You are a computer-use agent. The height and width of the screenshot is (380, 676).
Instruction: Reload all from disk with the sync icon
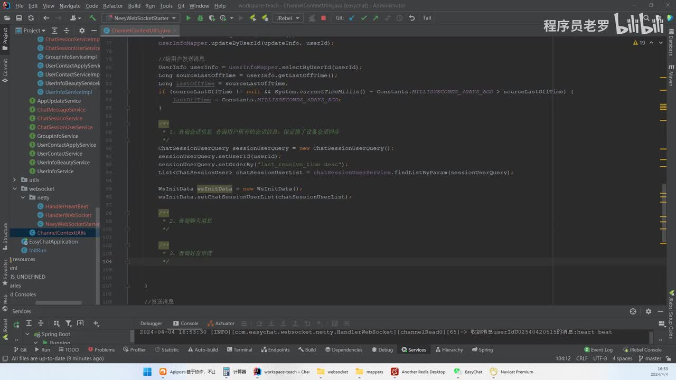31,18
